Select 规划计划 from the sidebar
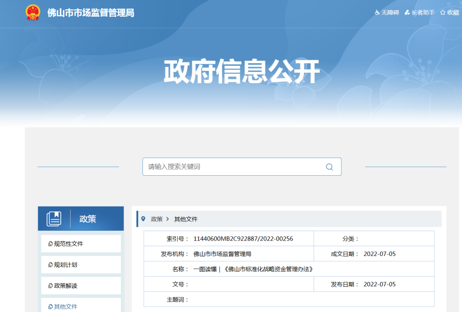Image resolution: width=462 pixels, height=312 pixels. (65, 265)
